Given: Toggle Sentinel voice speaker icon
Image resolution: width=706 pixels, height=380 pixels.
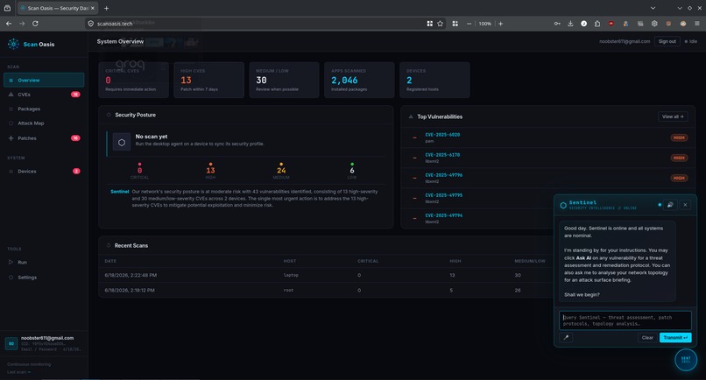Looking at the screenshot, I should pos(670,205).
